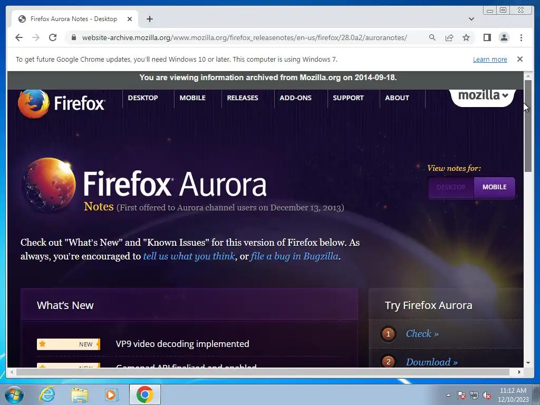
Task: Share this page via share icon
Action: [x=449, y=37]
